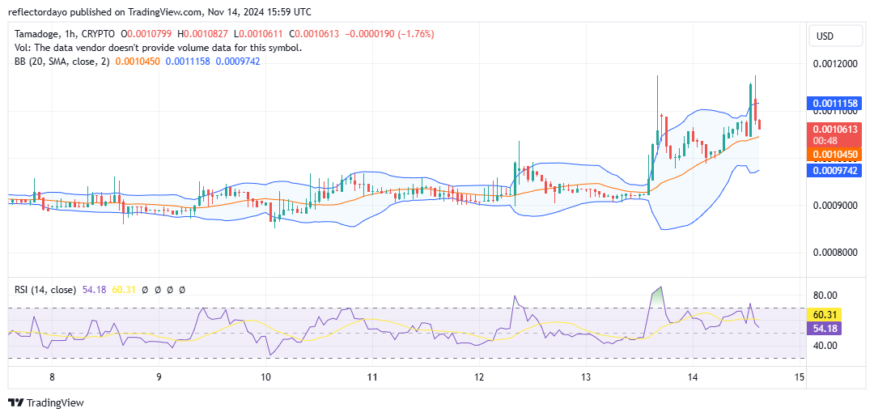This screenshot has width=874, height=417.
Task: Click the 80.00 RSI scale tick
Action: pos(825,296)
